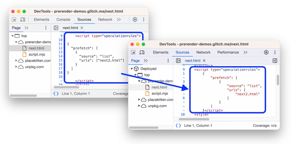Collapse Deployed node in front window tree
This screenshot has width=291, height=144.
tap(131, 69)
